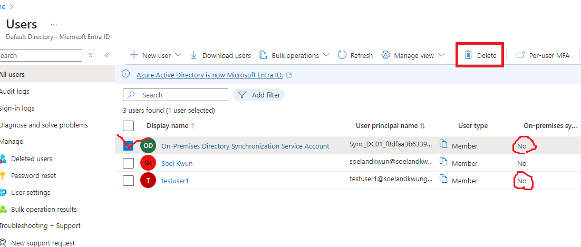This screenshot has height=247, width=581.
Task: Click the Refresh icon in toolbar
Action: click(x=342, y=55)
